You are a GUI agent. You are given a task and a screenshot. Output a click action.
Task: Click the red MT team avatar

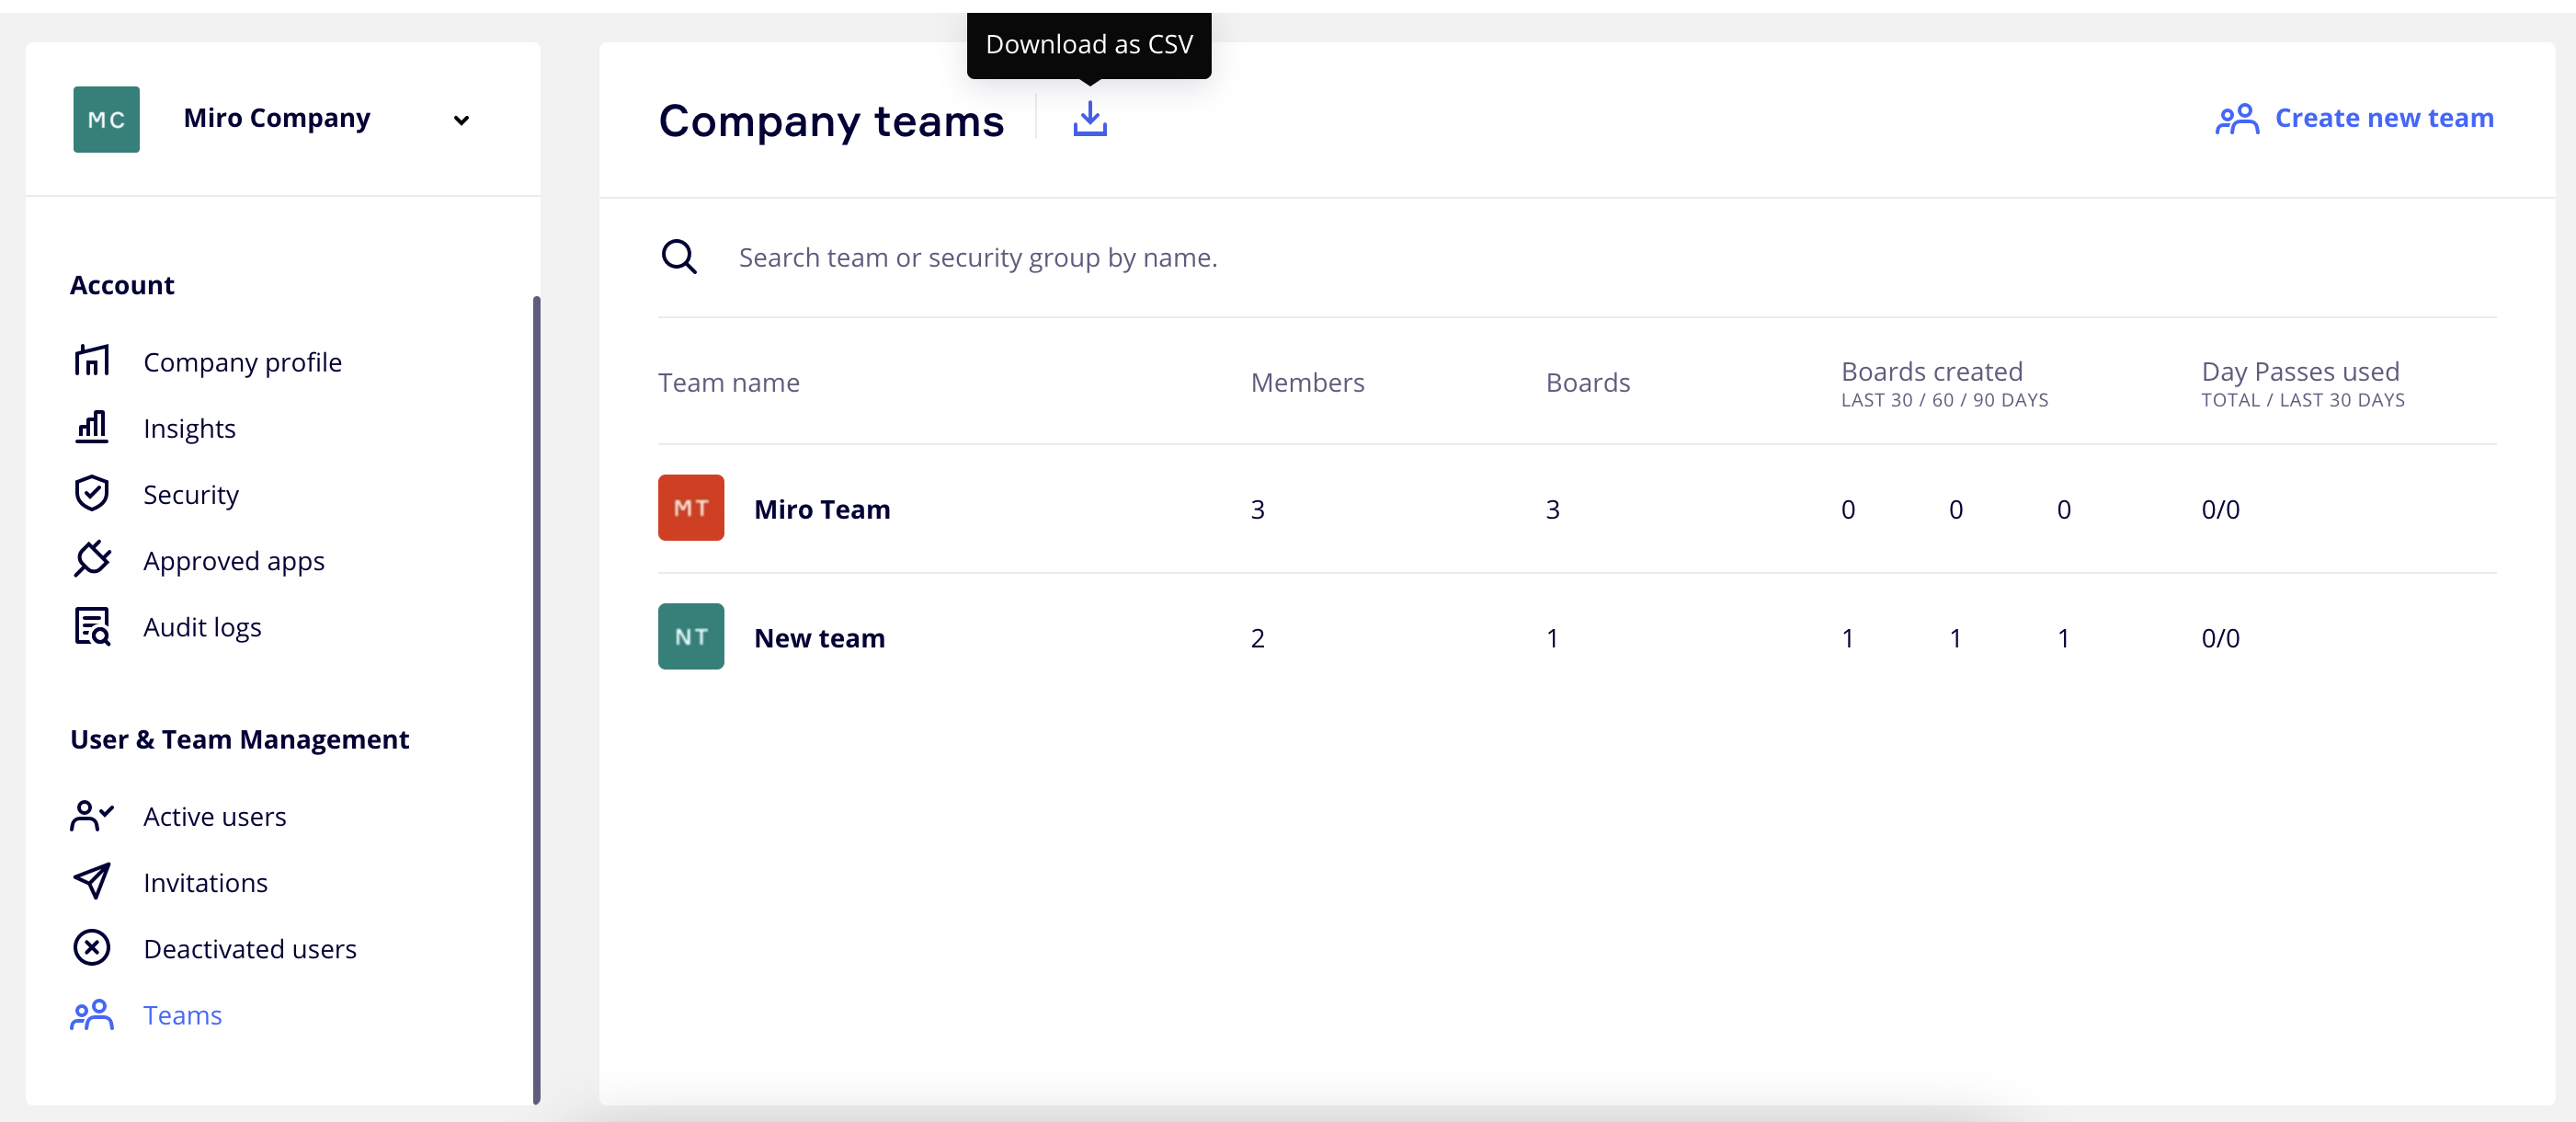pos(690,508)
